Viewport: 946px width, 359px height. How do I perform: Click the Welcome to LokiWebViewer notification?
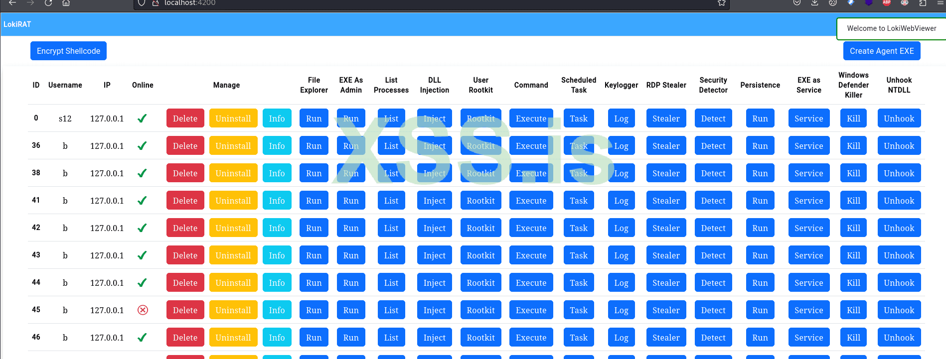point(891,28)
